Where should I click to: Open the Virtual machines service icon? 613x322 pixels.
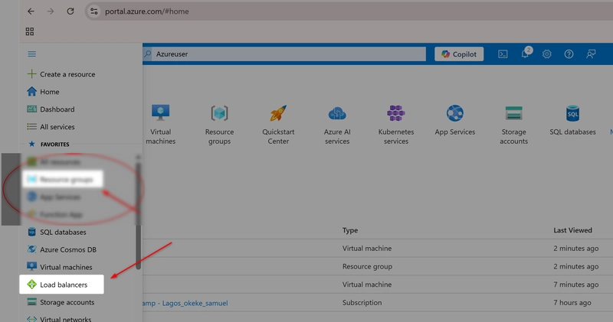[x=161, y=113]
